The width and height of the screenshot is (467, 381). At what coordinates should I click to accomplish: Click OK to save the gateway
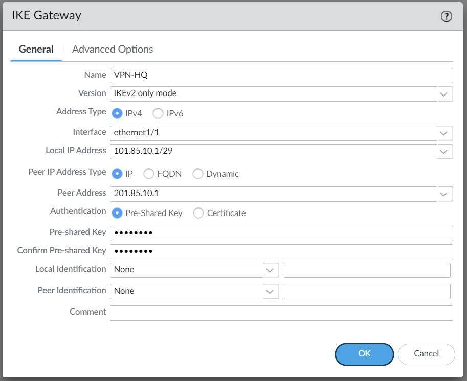(364, 354)
